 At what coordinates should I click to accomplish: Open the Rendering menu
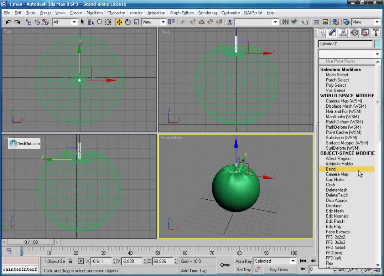[207, 13]
